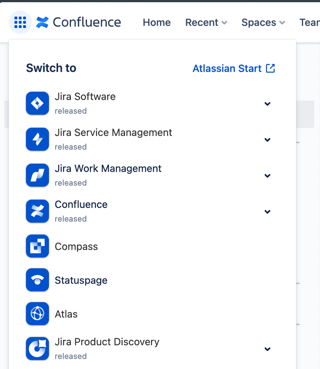Select the Atlas product icon
Screen dimensions: 320x369
(x=37, y=314)
